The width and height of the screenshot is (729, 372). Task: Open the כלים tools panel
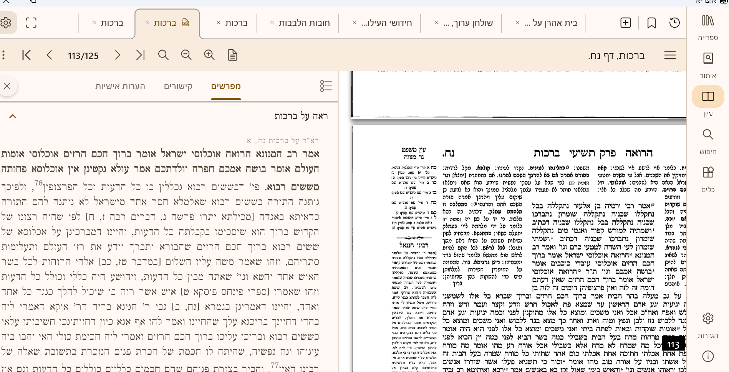coord(707,172)
